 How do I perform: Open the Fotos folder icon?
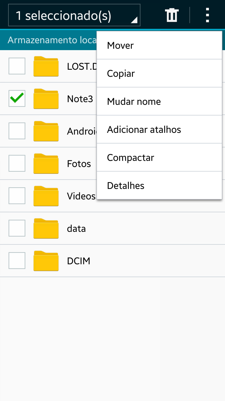46,163
